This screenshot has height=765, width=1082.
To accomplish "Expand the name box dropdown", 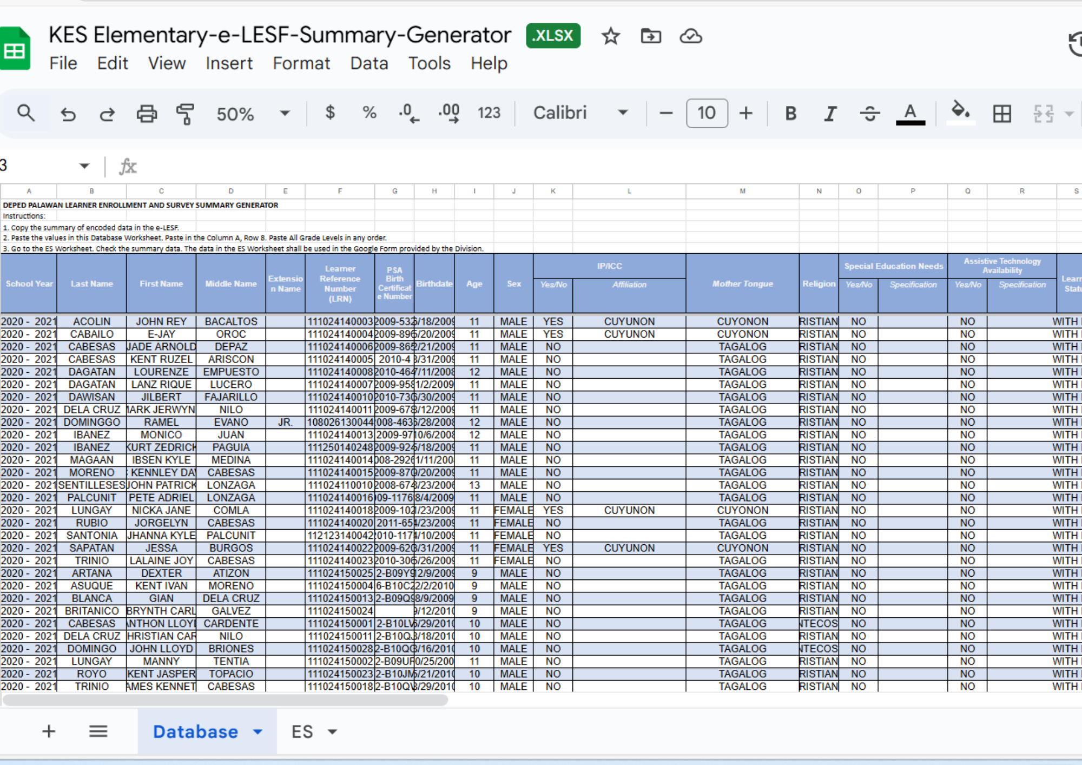I will (84, 166).
